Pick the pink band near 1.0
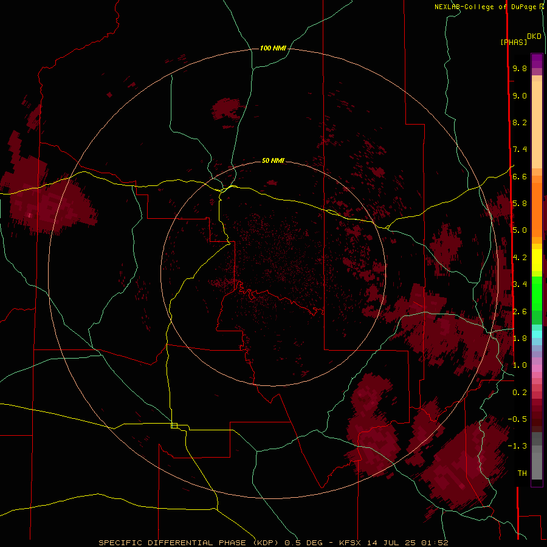 tap(537, 368)
